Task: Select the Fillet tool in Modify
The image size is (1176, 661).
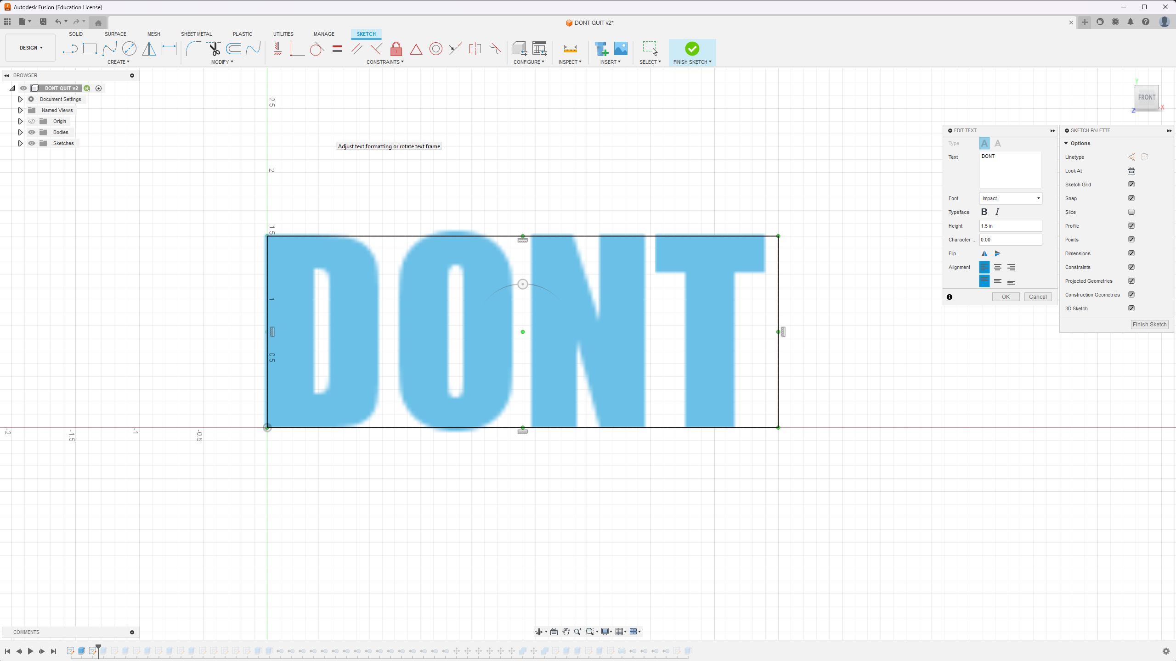Action: (x=193, y=49)
